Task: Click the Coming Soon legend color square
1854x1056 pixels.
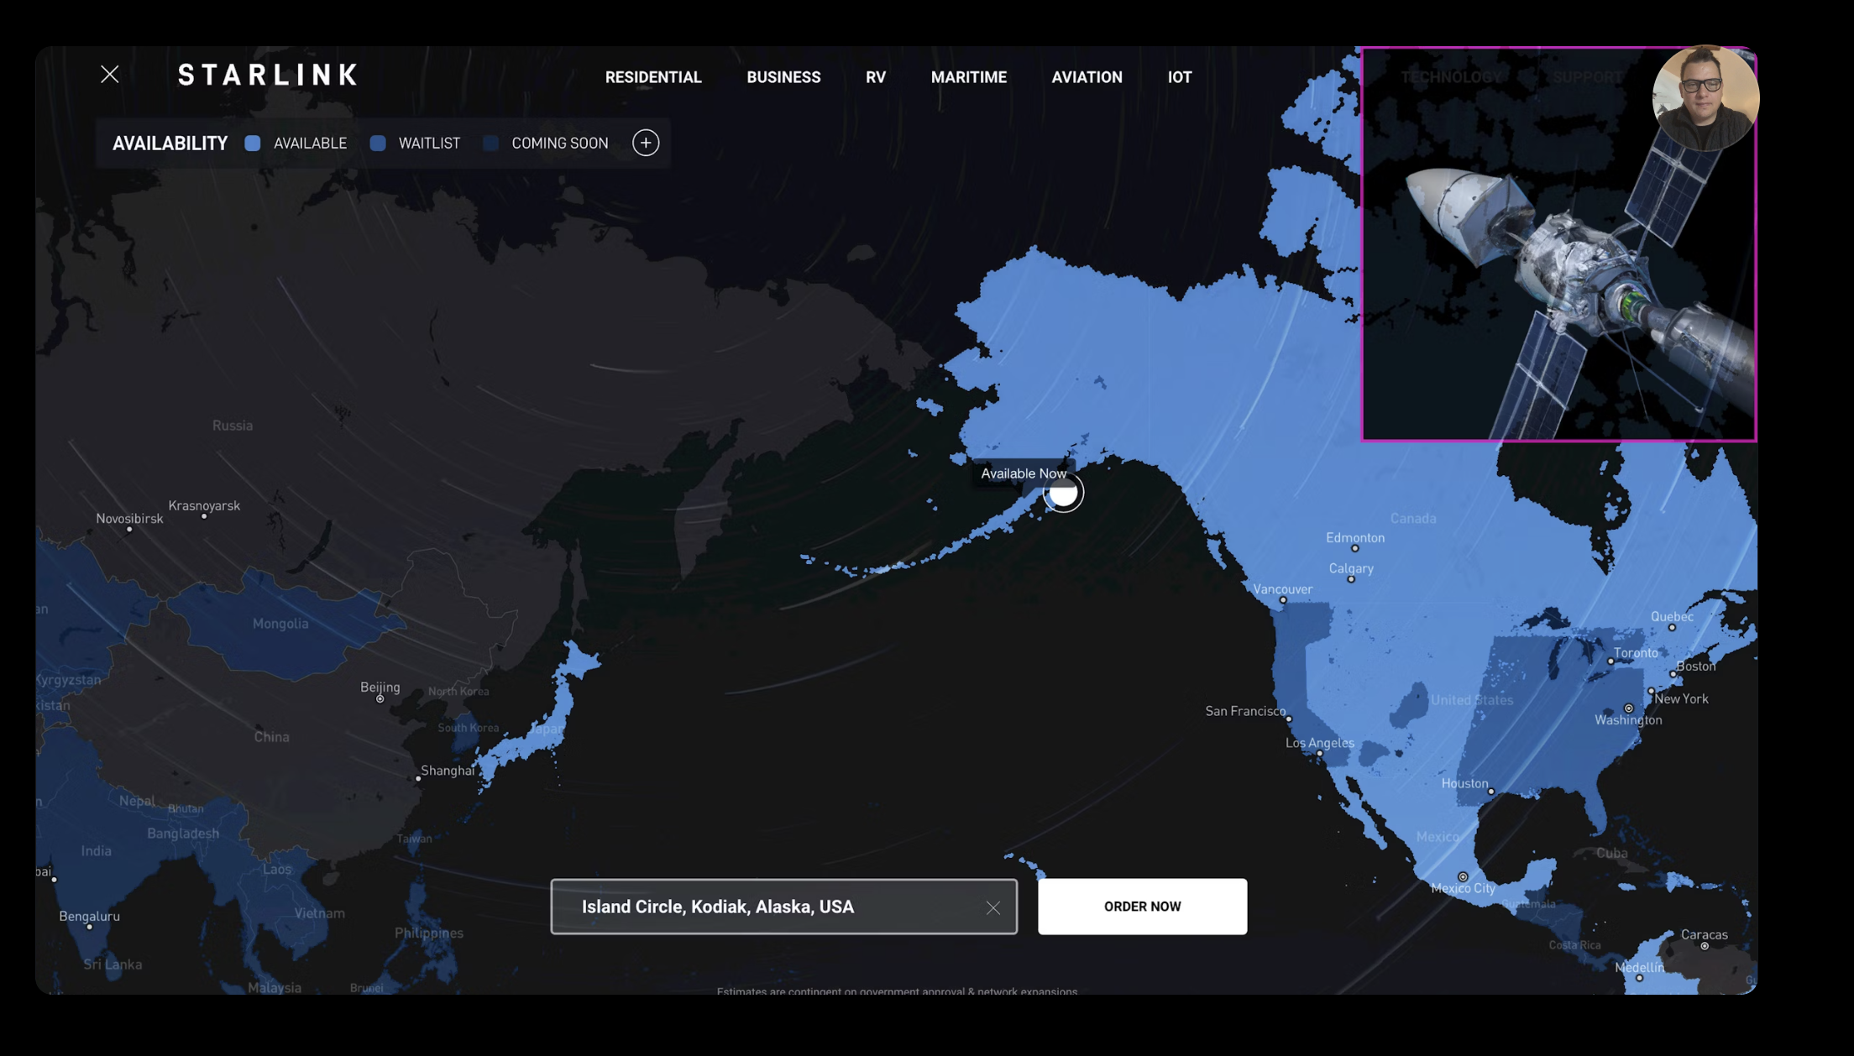Action: (x=491, y=144)
